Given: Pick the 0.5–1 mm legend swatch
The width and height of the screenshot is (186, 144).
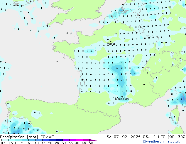Looking at the screenshot, I should click(x=12, y=140).
